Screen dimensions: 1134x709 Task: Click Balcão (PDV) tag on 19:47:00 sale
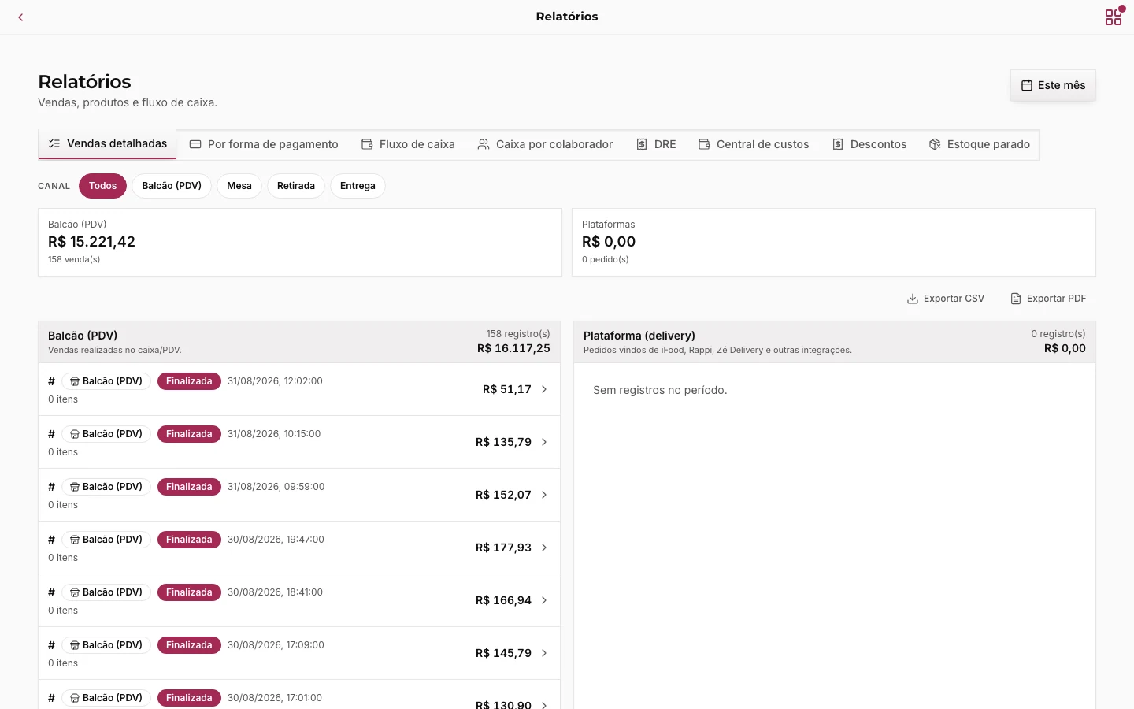tap(106, 540)
